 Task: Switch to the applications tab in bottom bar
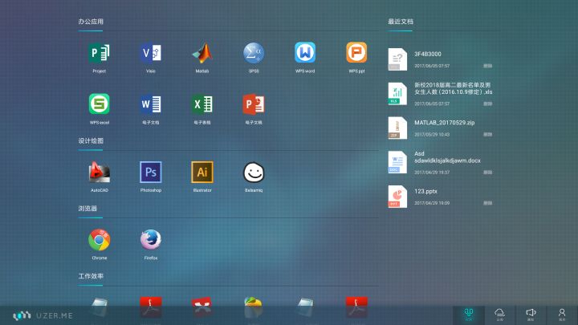click(x=469, y=315)
